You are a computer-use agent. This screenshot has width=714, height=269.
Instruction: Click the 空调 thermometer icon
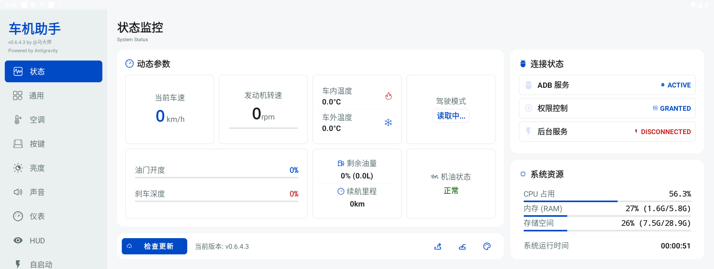(18, 119)
